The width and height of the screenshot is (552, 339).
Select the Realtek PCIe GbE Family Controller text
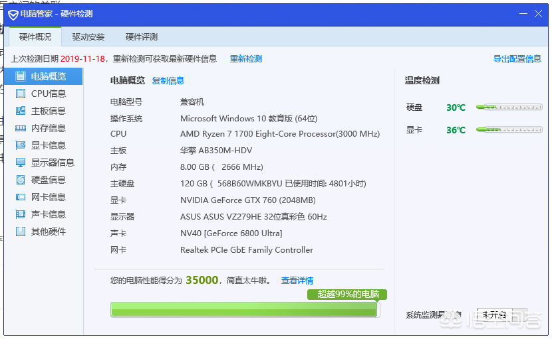pos(247,249)
